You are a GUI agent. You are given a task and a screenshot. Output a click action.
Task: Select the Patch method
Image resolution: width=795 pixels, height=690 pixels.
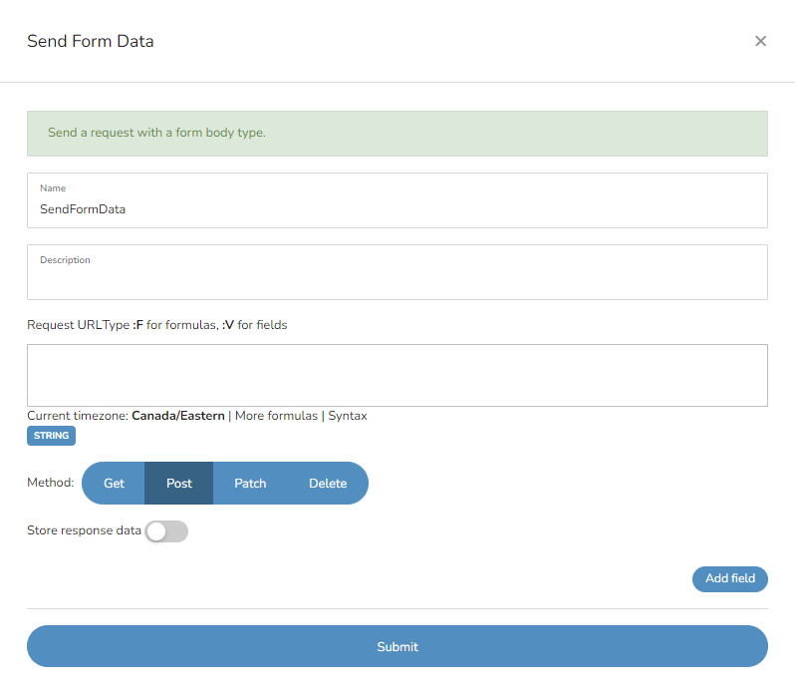click(250, 483)
